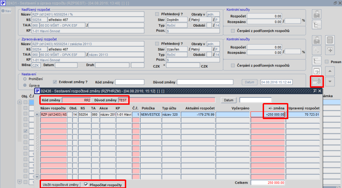
Task: Toggle Přehledový checkbox in Zpracovávaný rozpočet
Action: 157,44
